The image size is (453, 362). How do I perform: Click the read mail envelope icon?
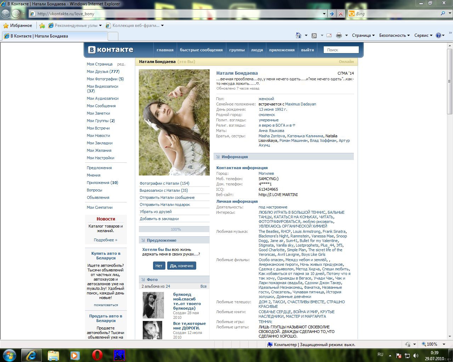(x=329, y=35)
